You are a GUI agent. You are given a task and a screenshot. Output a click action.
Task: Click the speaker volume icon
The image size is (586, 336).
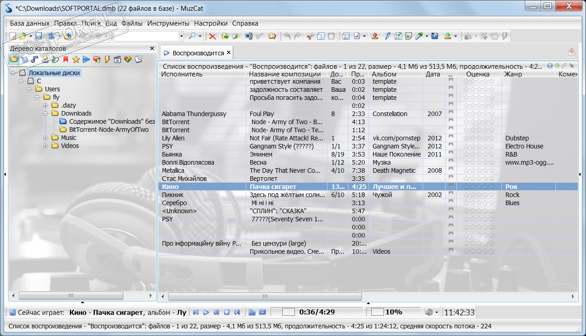coord(428,312)
